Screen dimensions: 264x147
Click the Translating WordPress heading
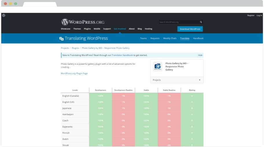pos(86,38)
